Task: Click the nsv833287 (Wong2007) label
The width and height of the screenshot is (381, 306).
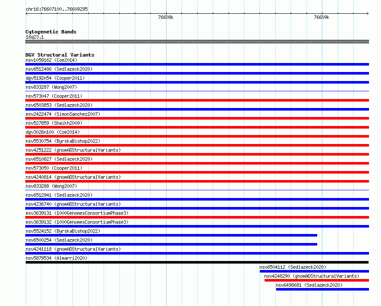Action: [51, 87]
